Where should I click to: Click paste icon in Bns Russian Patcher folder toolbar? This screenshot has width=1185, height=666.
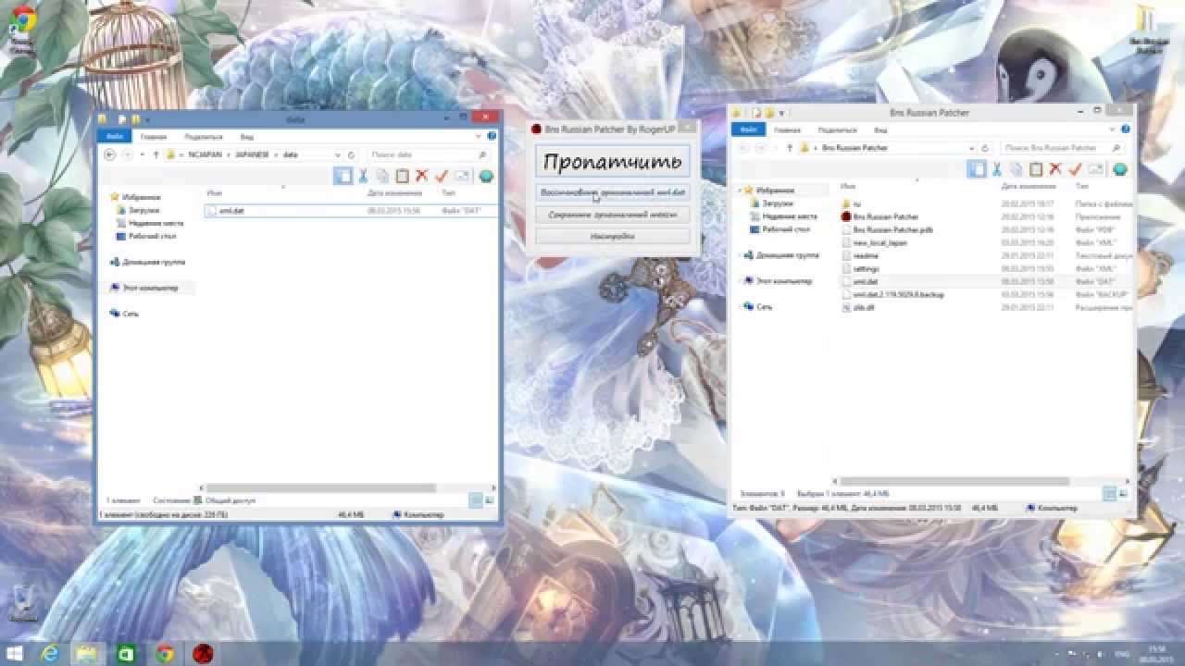tap(1036, 169)
